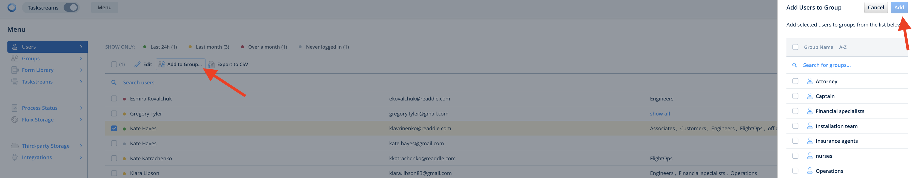Change the A-Z group sort order
915x178 pixels.
(x=843, y=47)
